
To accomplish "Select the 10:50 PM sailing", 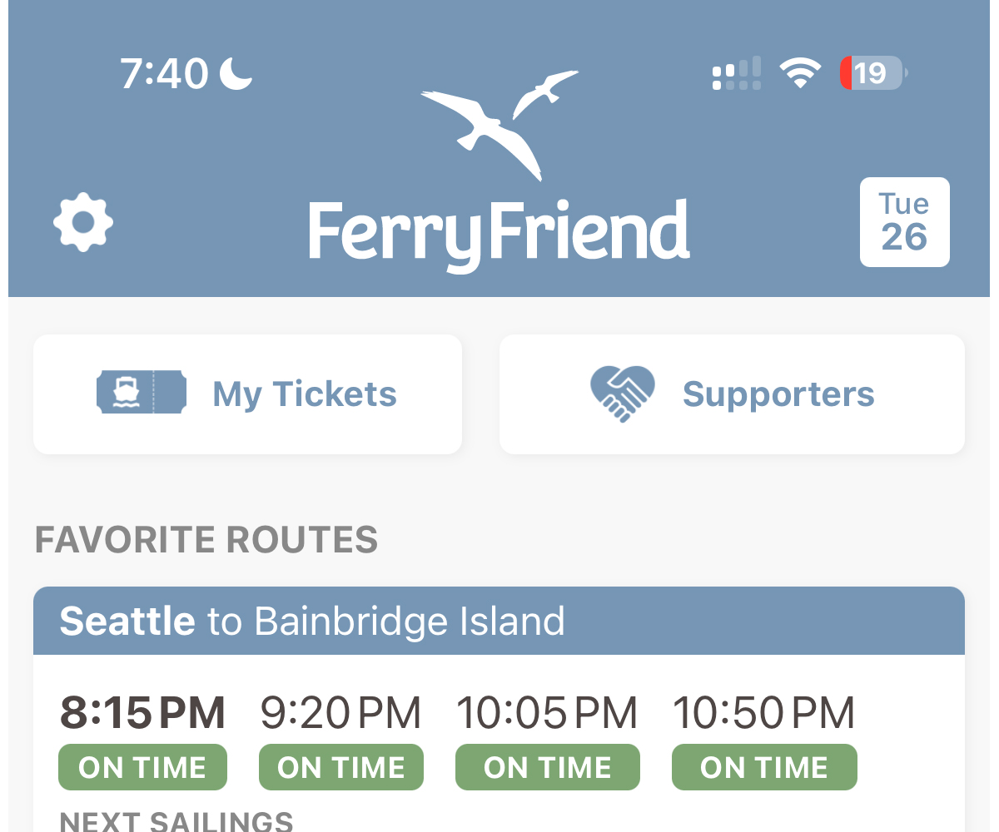I will (x=763, y=713).
